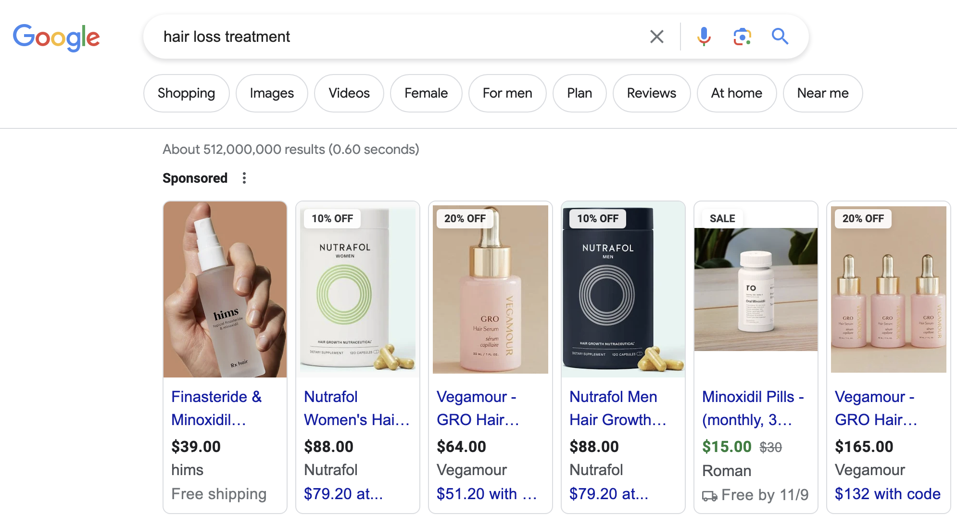Open Sponsored ad options three-dot menu
Viewport: 957px width, 528px height.
click(x=244, y=178)
